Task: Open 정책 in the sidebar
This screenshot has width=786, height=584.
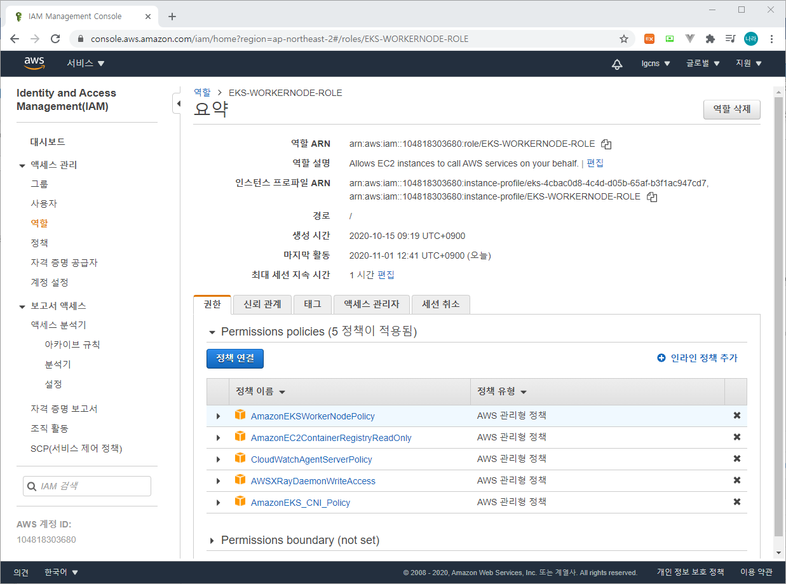Action: pyautogui.click(x=39, y=243)
